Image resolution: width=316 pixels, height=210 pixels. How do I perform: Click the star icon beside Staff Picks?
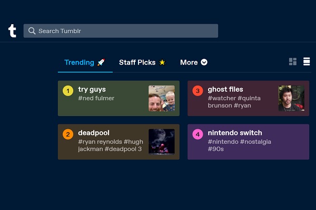[162, 62]
